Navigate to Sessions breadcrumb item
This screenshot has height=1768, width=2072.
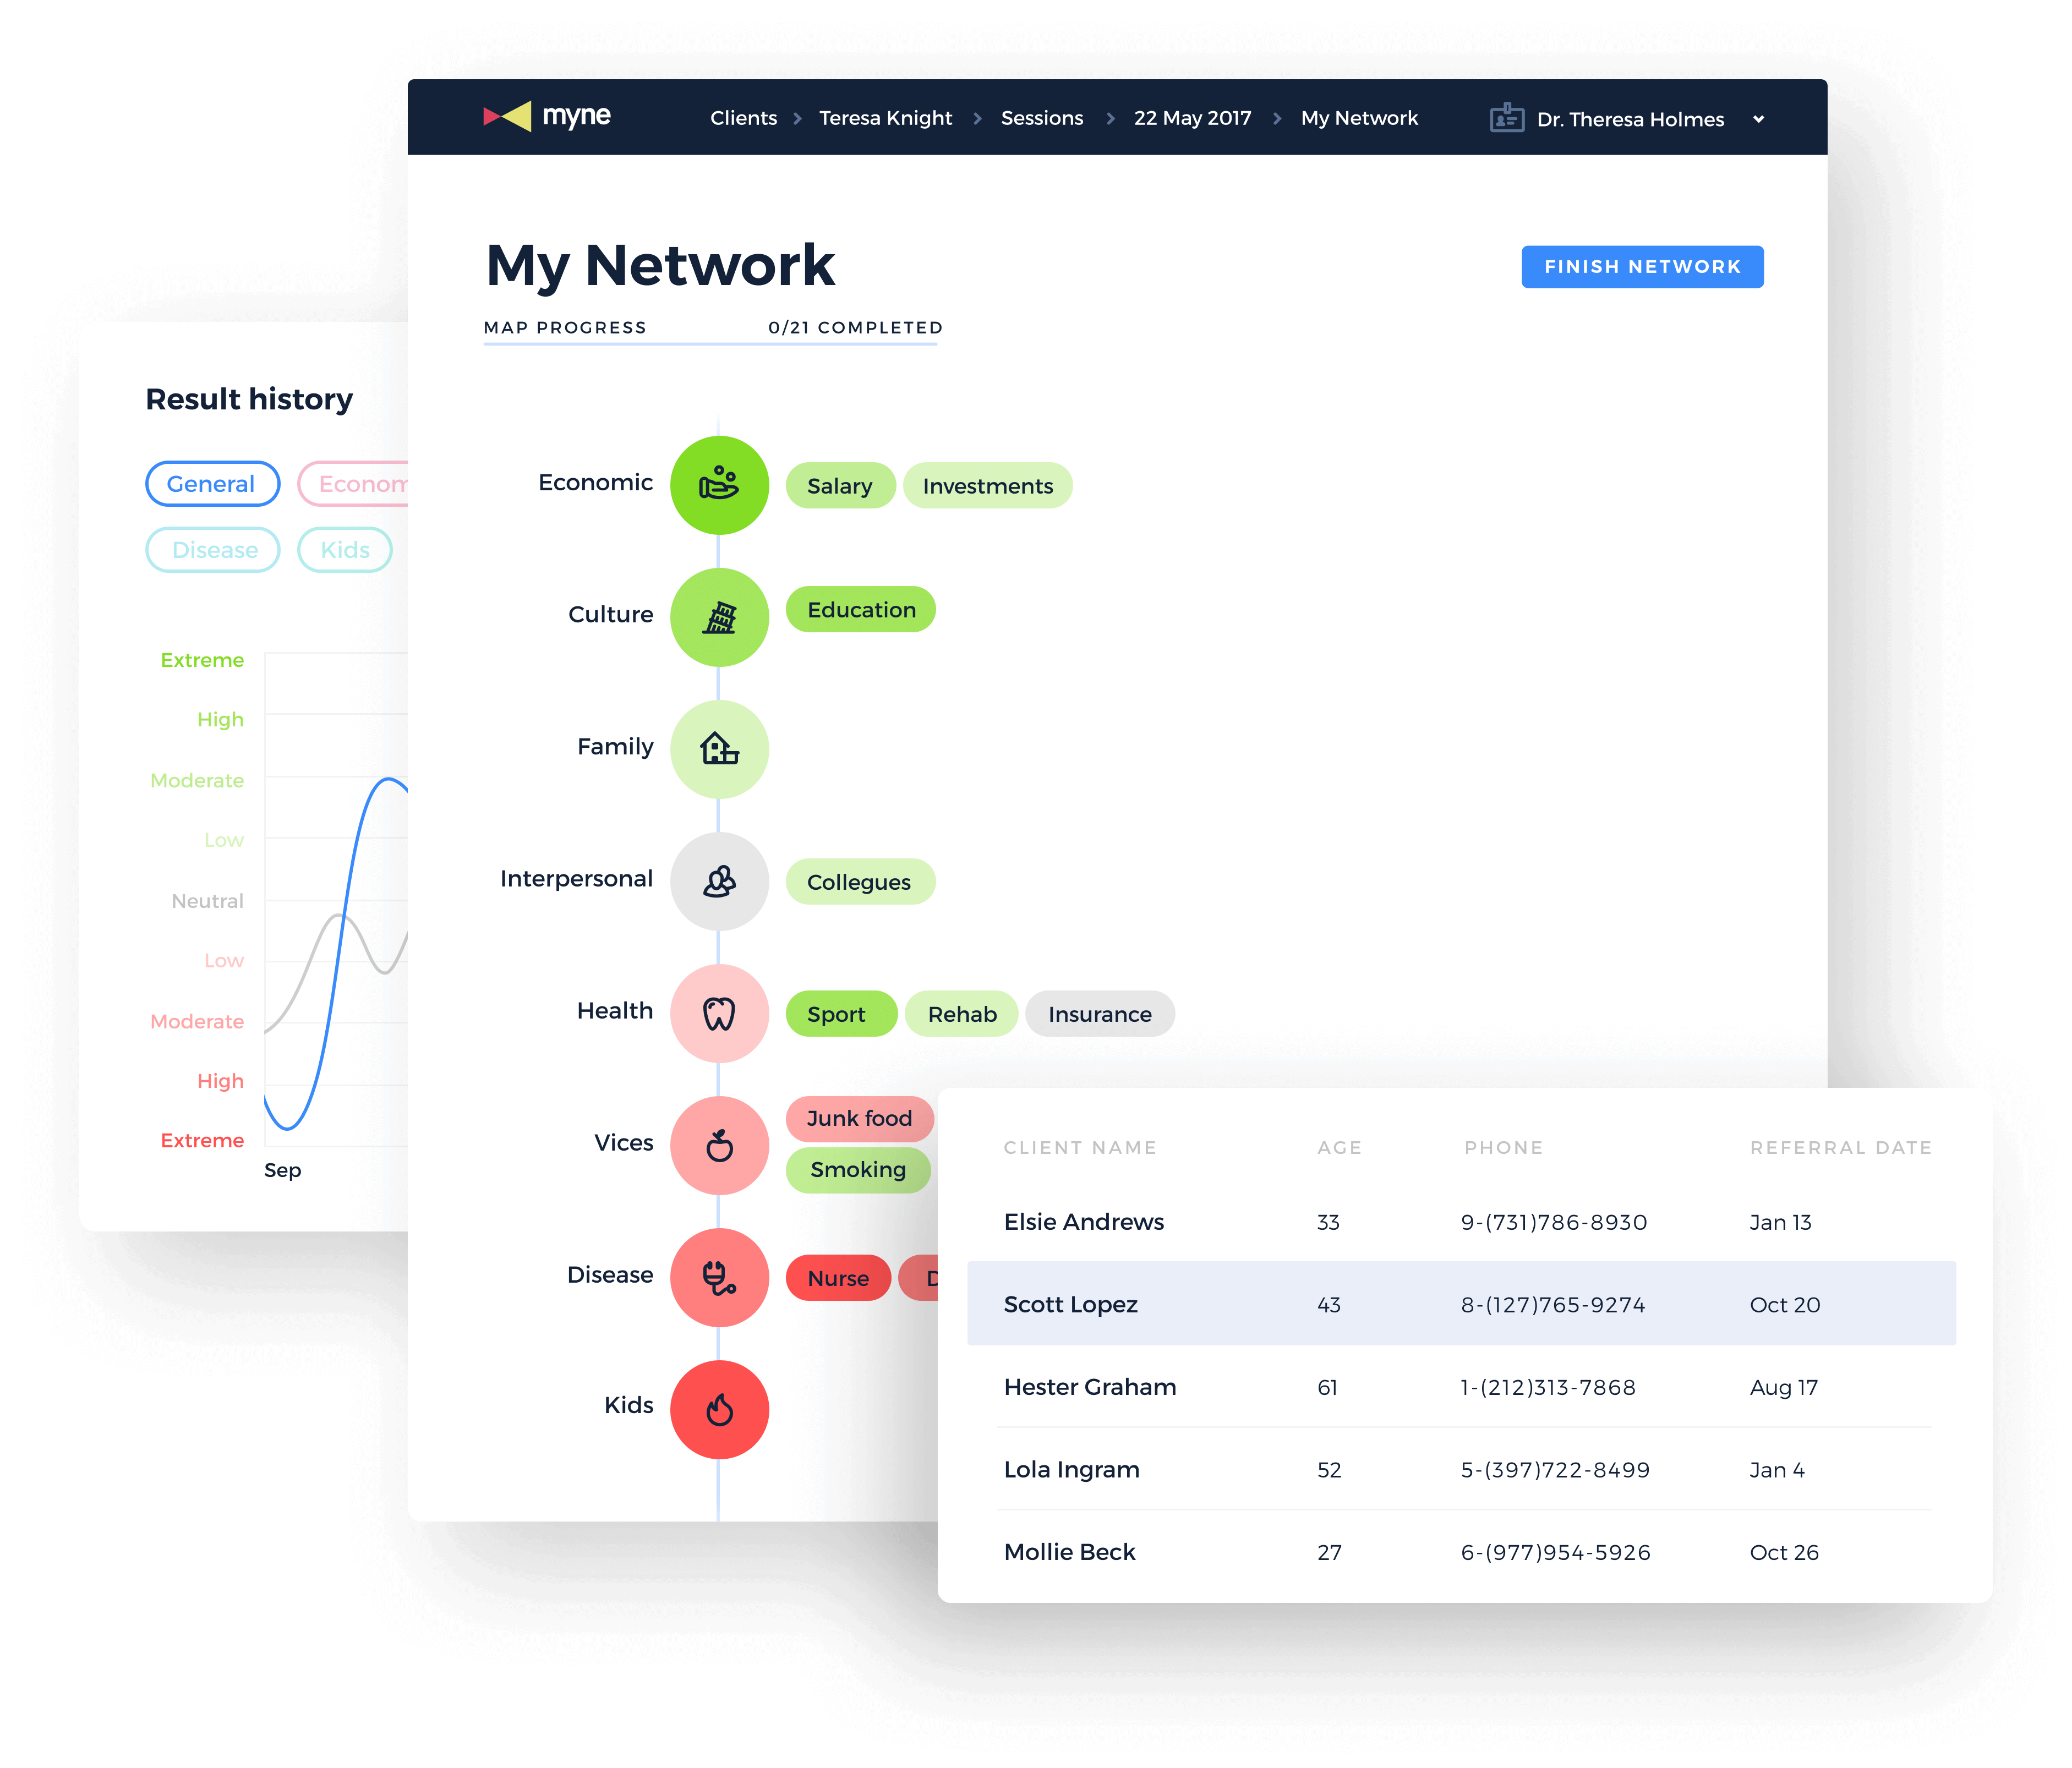(x=1041, y=118)
